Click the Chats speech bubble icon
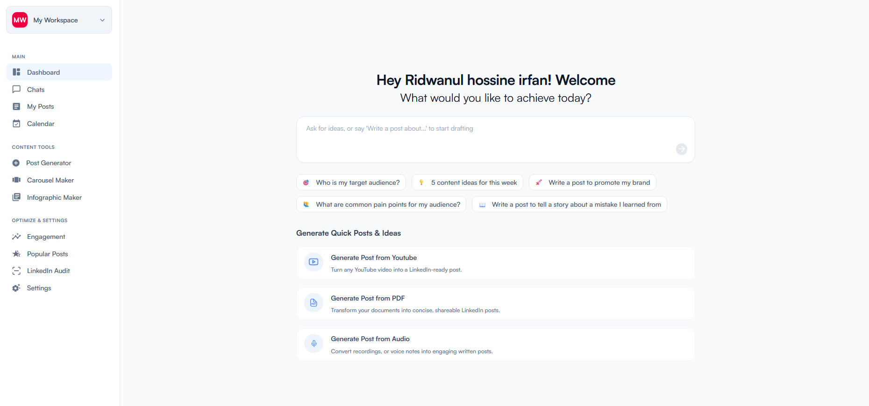 (x=16, y=89)
